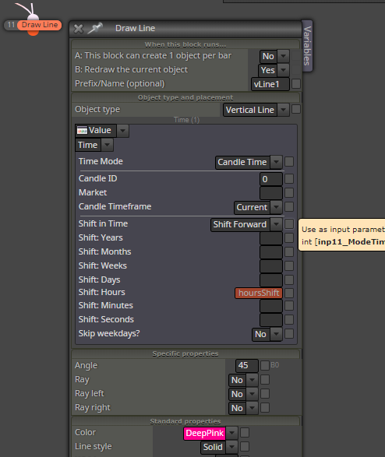Image resolution: width=385 pixels, height=457 pixels.
Task: Open the Ray dropdown
Action: tap(243, 380)
